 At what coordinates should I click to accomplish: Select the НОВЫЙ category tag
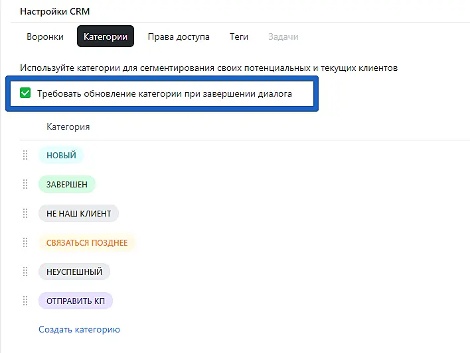(61, 155)
